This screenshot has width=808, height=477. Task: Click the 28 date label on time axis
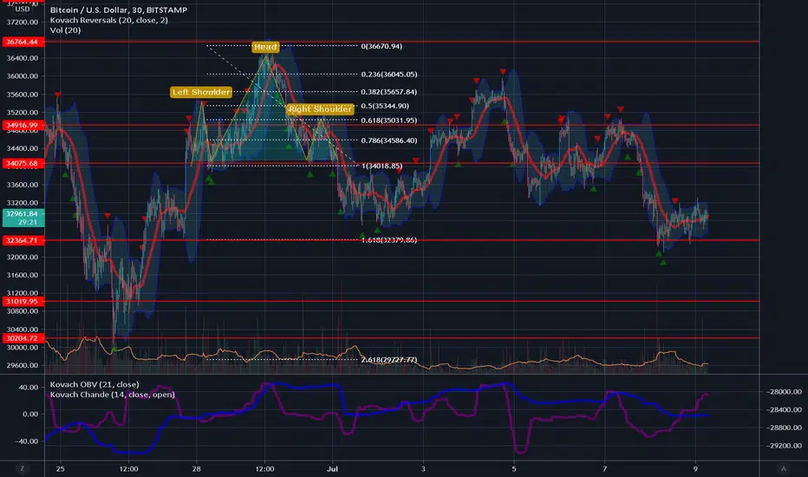[x=196, y=468]
